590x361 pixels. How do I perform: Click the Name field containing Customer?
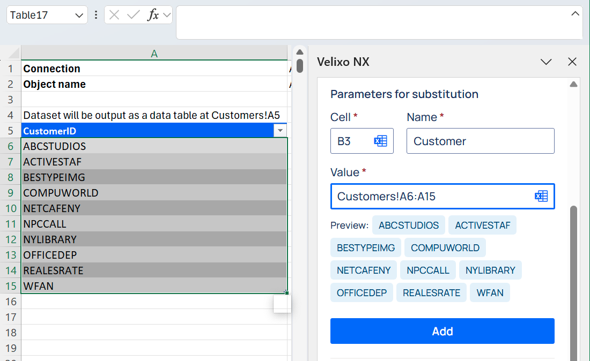pyautogui.click(x=480, y=141)
